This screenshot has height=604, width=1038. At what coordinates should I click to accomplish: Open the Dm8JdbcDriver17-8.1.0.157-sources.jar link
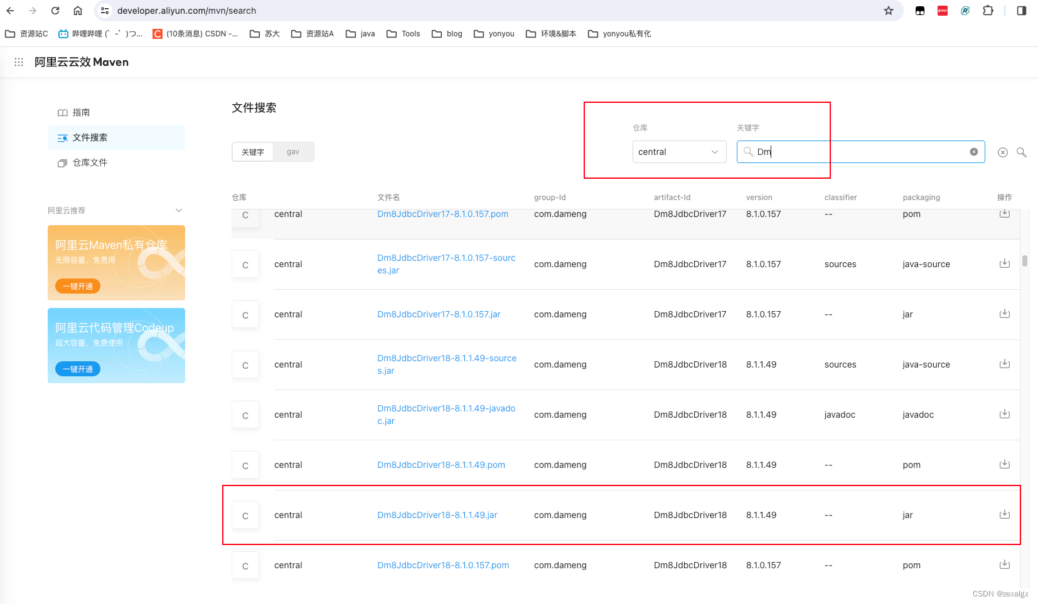point(446,264)
